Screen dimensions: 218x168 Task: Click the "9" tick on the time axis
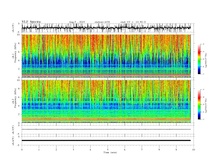click(176, 150)
